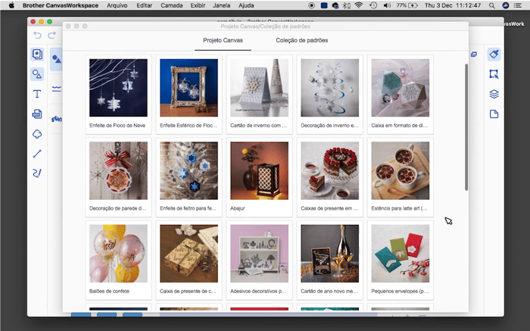Click the Undo arrow in main window
The image size is (530, 331).
click(x=37, y=35)
